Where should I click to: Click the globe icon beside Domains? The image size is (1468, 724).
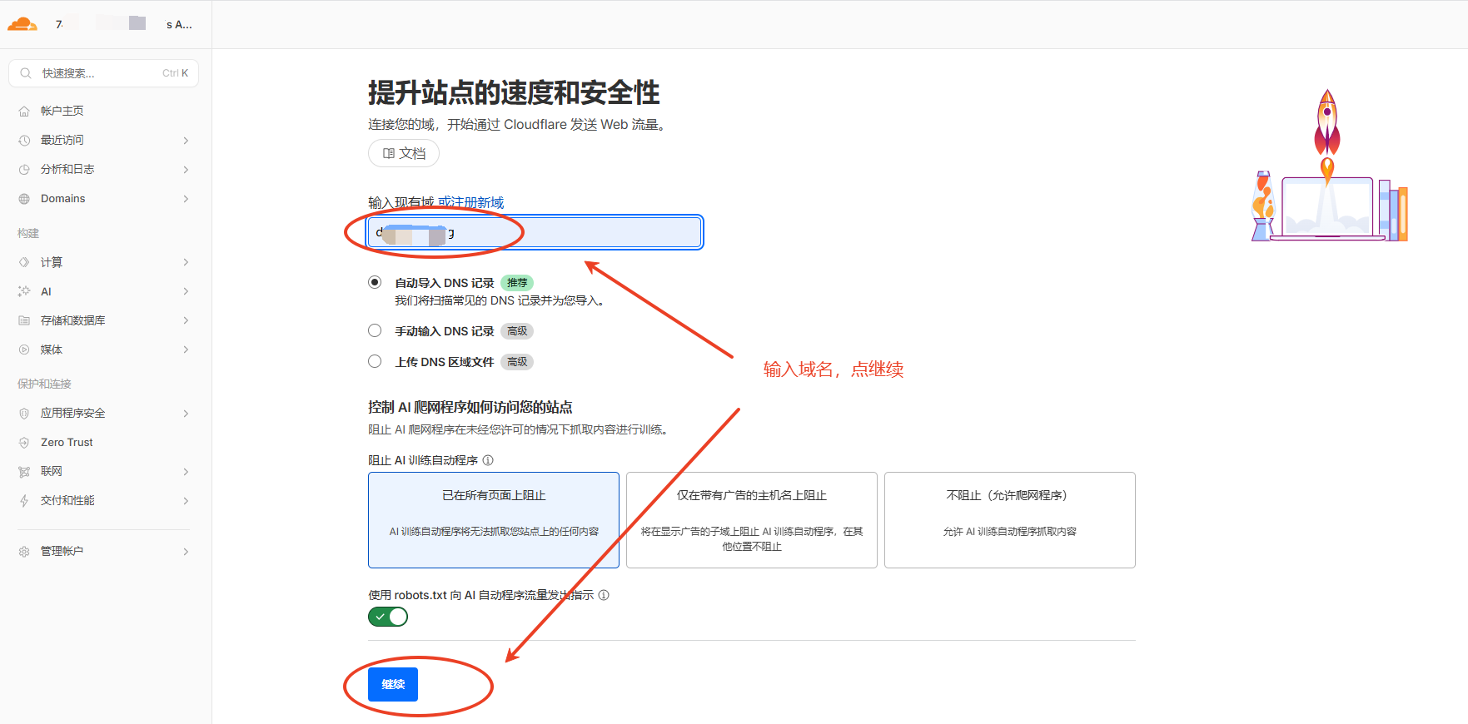click(24, 199)
